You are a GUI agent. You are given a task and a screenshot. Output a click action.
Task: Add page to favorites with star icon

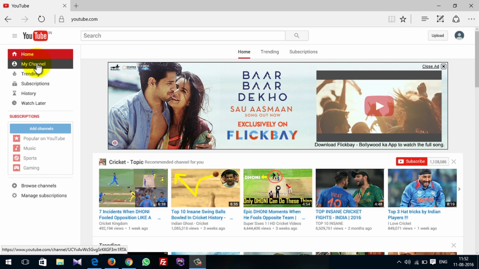point(403,19)
